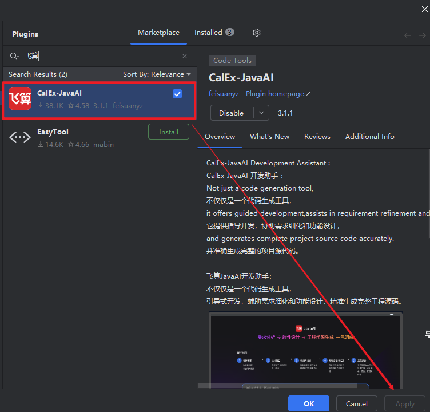430x412 pixels.
Task: Open the What's New tab
Action: click(x=269, y=136)
